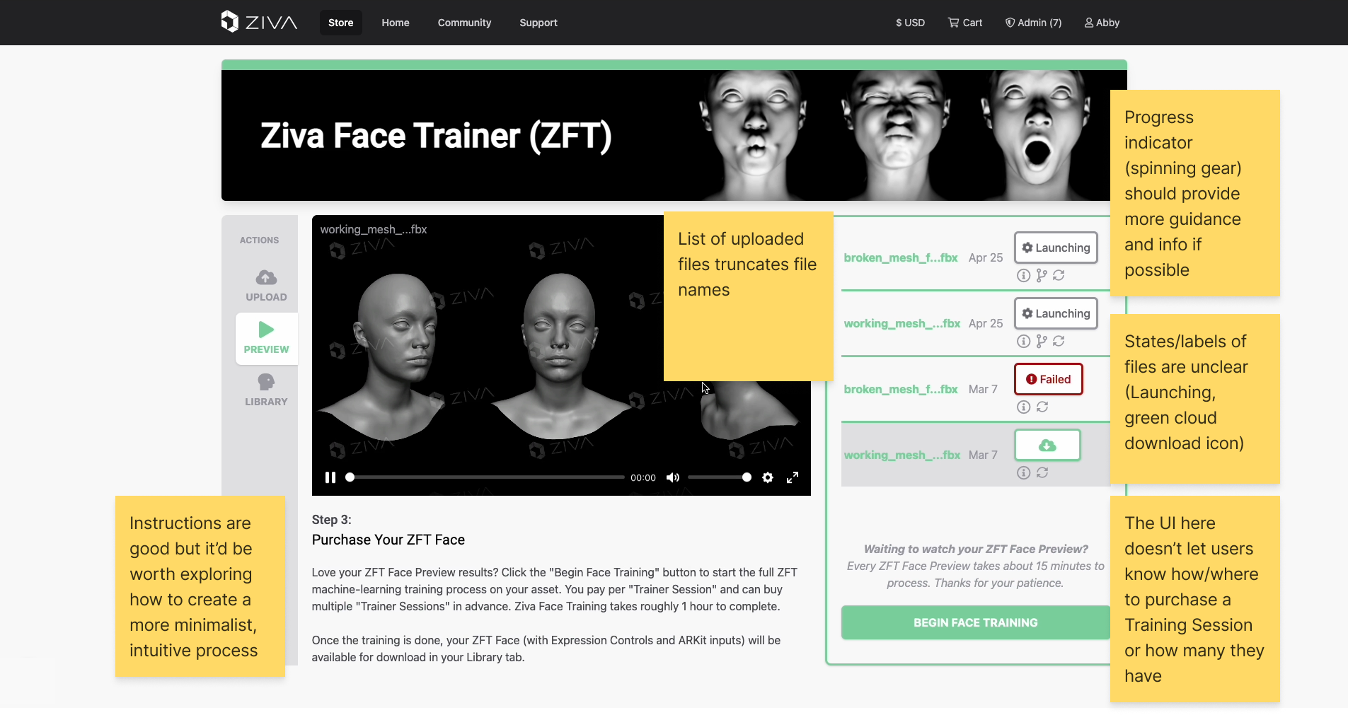
Task: Refresh the working_mesh Apr 25 file
Action: [x=1059, y=342]
